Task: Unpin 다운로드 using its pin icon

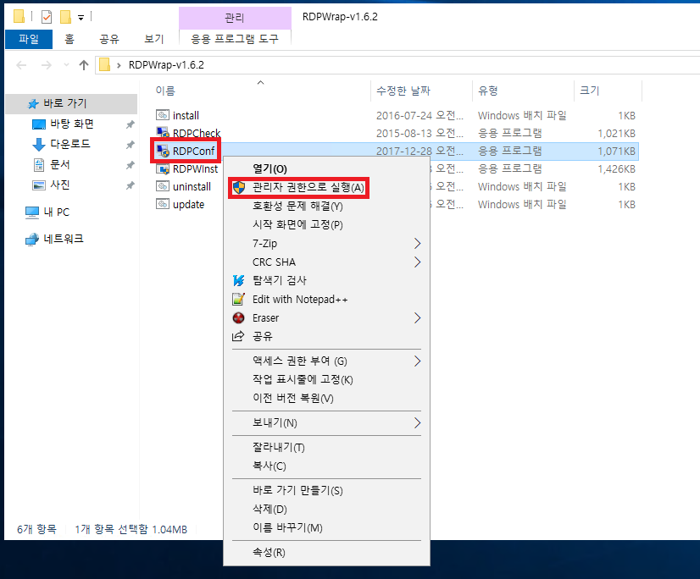Action: click(x=130, y=145)
